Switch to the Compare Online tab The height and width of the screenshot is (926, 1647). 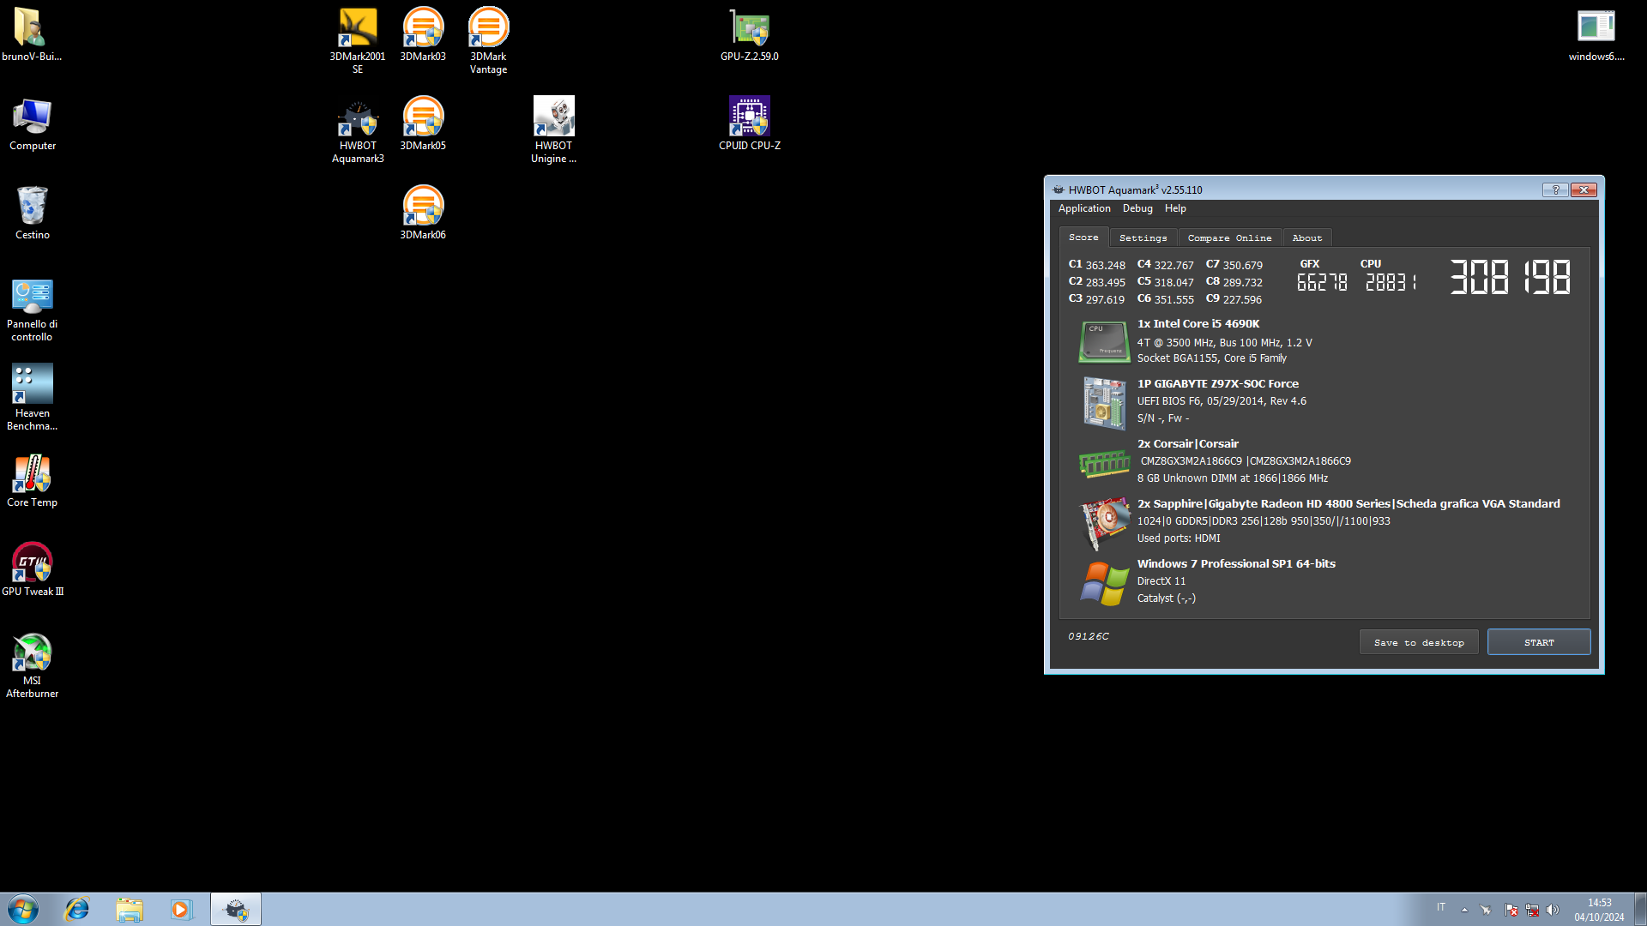[1229, 238]
